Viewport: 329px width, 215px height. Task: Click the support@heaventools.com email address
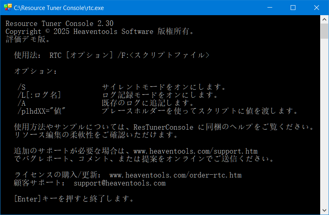[x=120, y=183]
